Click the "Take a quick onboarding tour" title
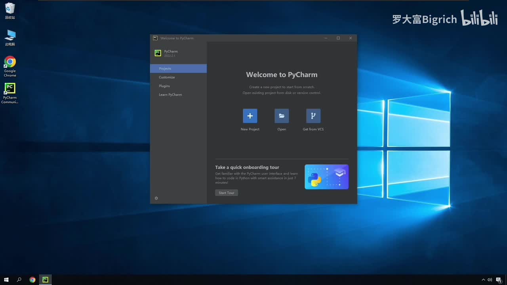This screenshot has width=507, height=285. tap(247, 167)
